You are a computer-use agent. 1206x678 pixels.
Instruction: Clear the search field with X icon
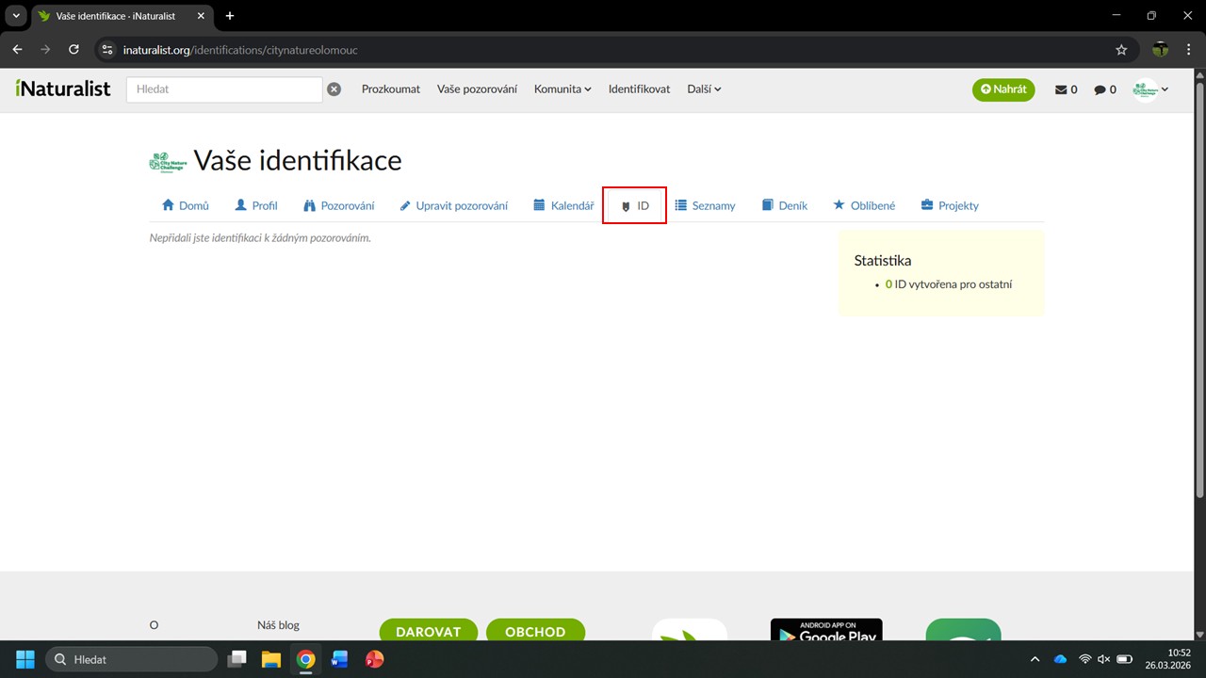[x=334, y=89]
